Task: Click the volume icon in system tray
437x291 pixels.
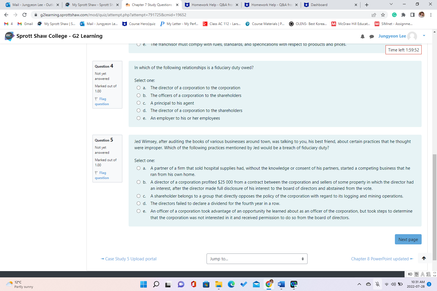Action: coord(393,284)
